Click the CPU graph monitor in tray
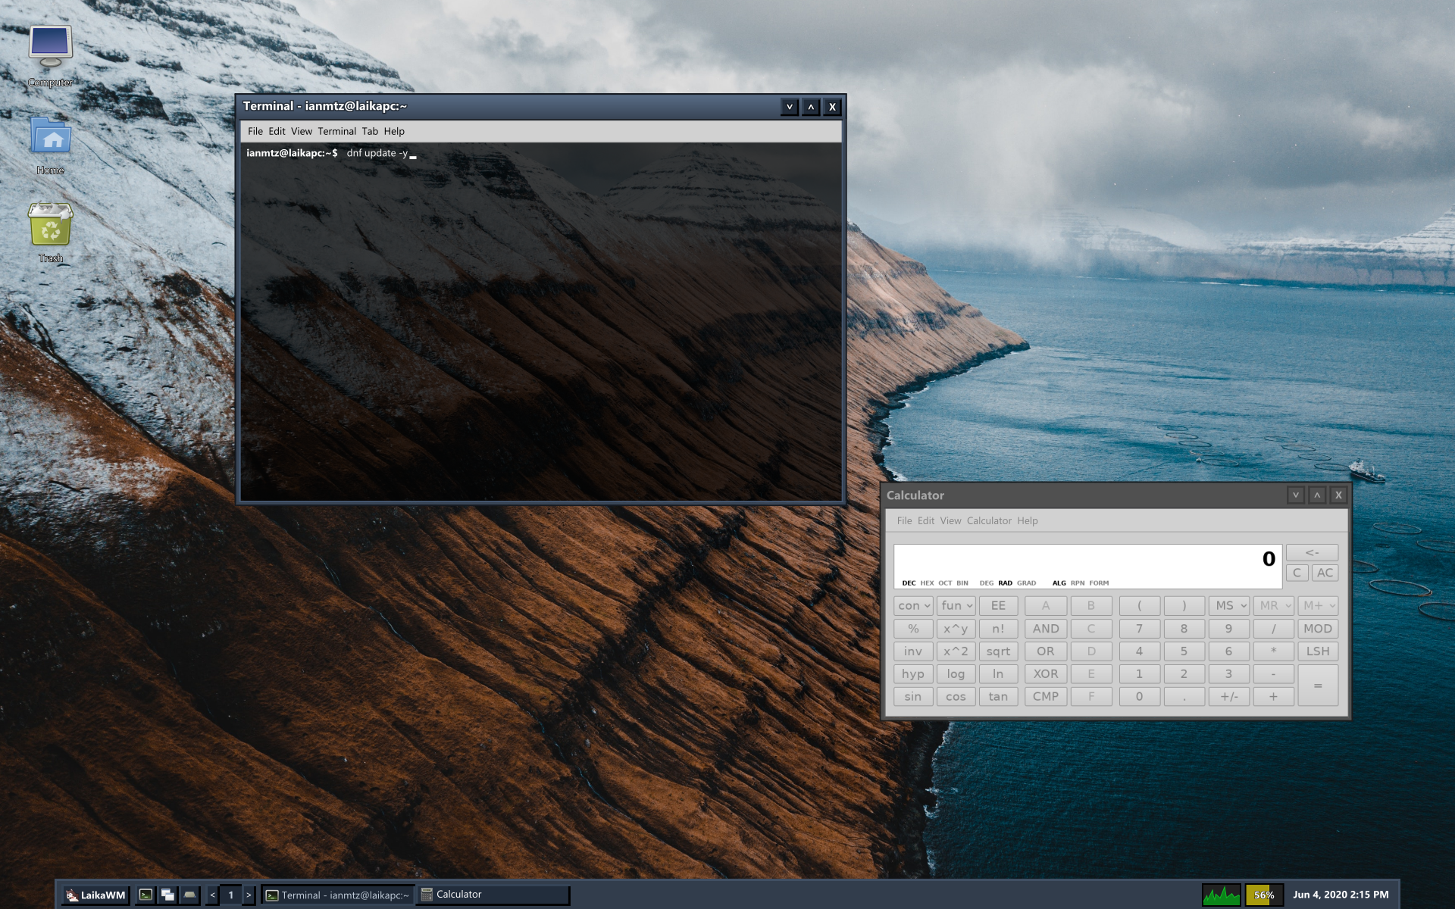This screenshot has height=909, width=1455. [1221, 895]
